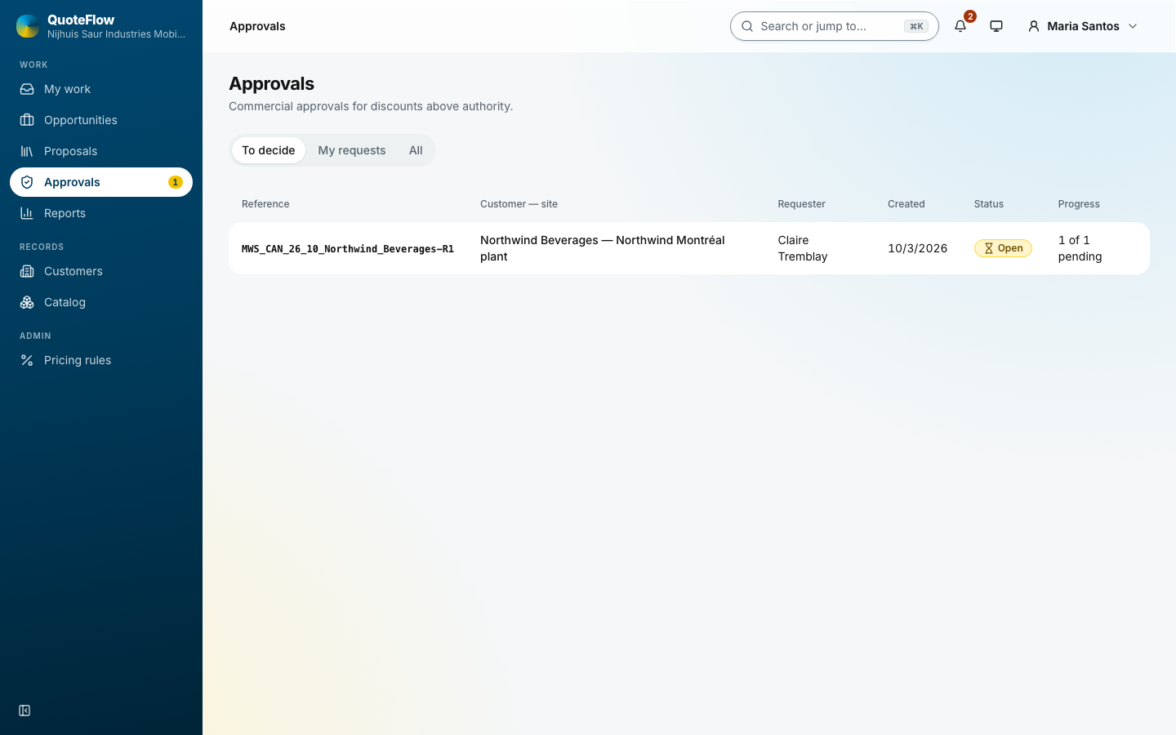The image size is (1176, 735).
Task: Open Reports in the sidebar
Action: click(101, 213)
